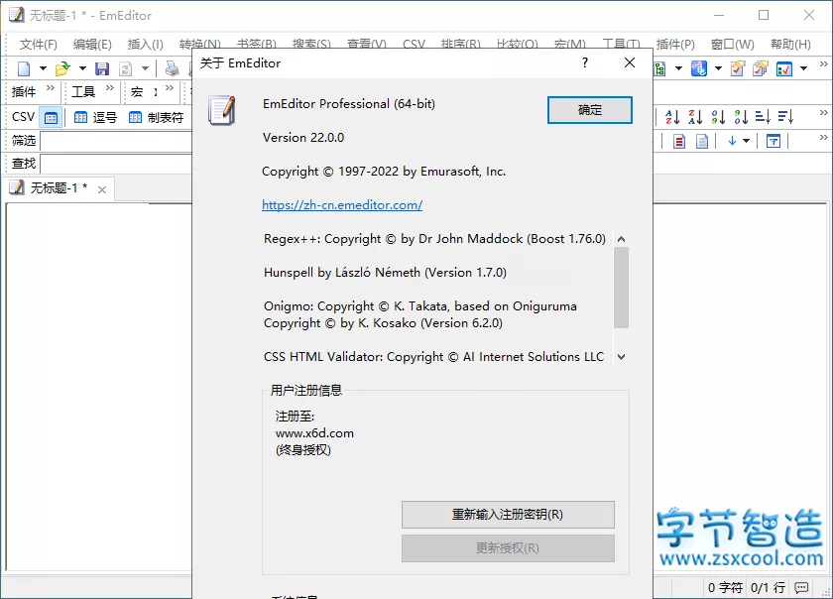Click the 0 字符 status bar entry
Image resolution: width=833 pixels, height=599 pixels.
point(725,588)
